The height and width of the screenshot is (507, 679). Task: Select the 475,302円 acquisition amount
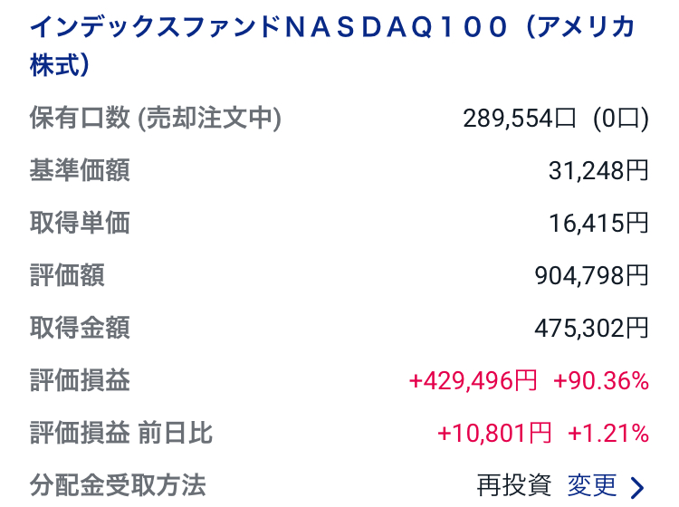[592, 328]
